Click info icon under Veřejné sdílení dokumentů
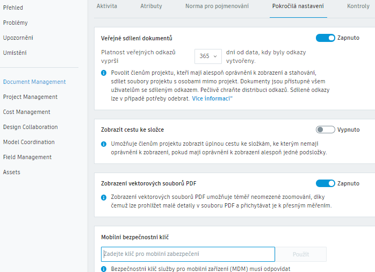The height and width of the screenshot is (272, 375). click(104, 73)
